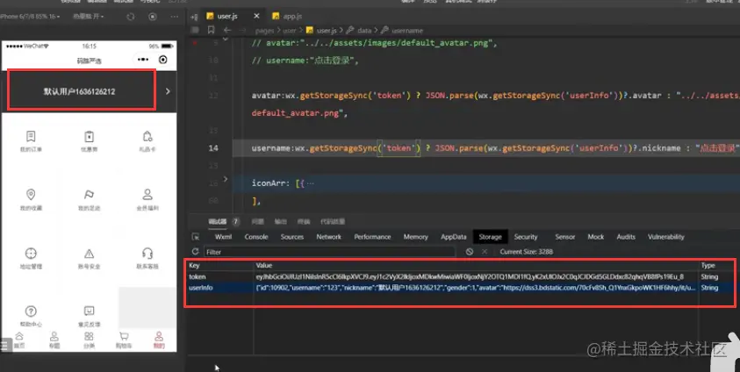This screenshot has height=372, width=740.
Task: Open the hot reload dropdown in simulator toolbar
Action: (89, 17)
